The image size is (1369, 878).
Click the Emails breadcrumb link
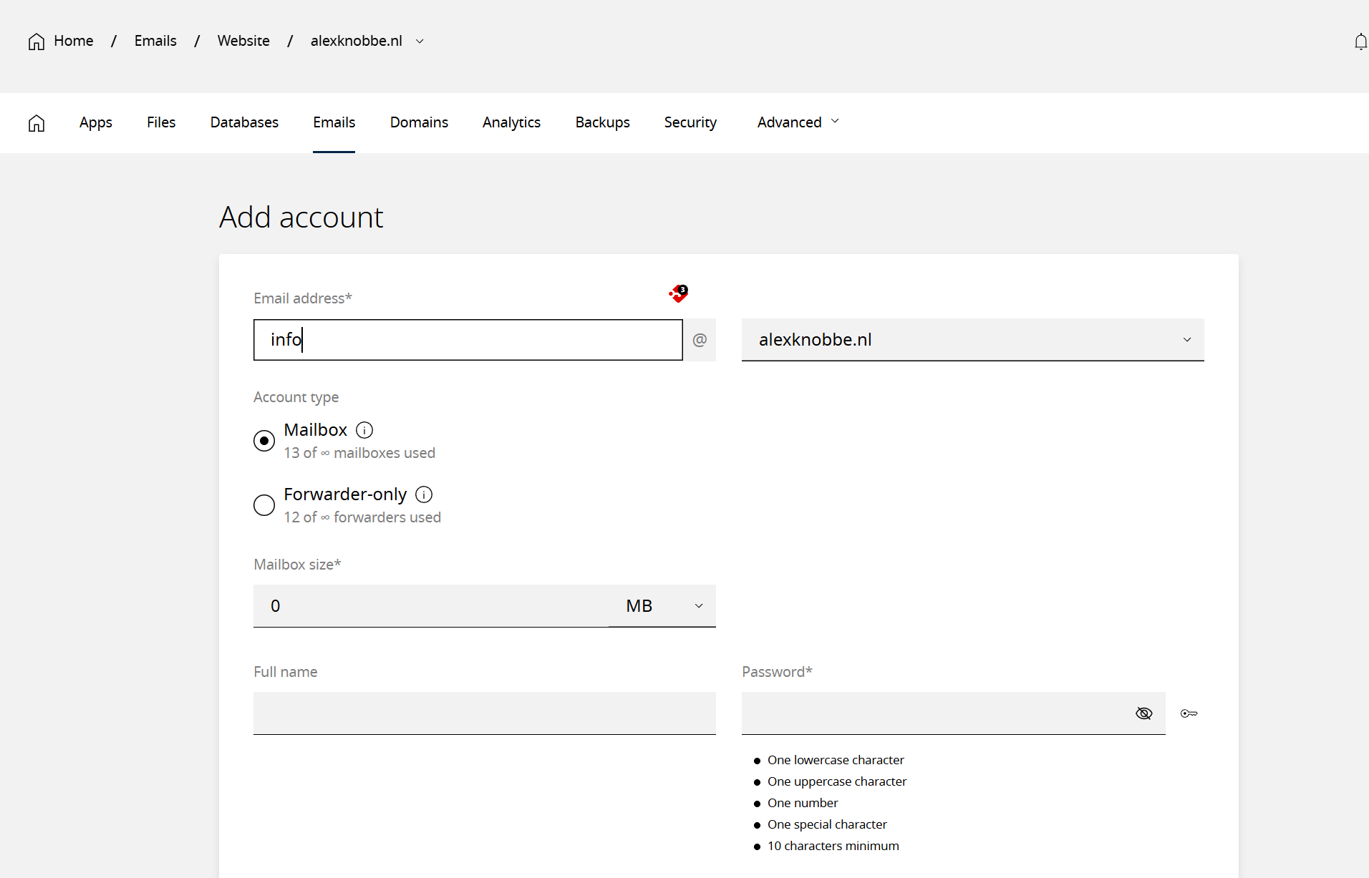(155, 41)
